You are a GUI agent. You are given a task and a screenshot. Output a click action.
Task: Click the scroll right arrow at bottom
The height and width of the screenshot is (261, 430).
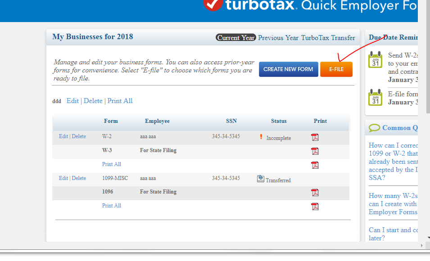click(x=422, y=245)
